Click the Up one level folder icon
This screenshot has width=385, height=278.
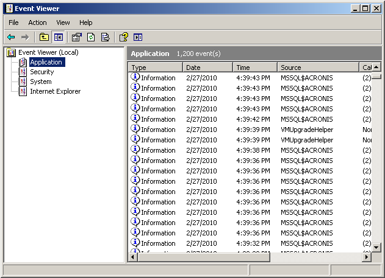pos(44,37)
